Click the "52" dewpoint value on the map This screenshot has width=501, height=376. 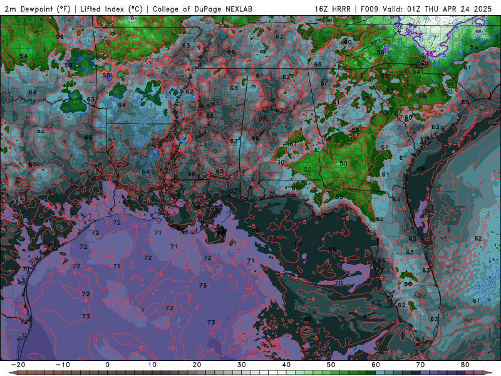[x=307, y=169]
